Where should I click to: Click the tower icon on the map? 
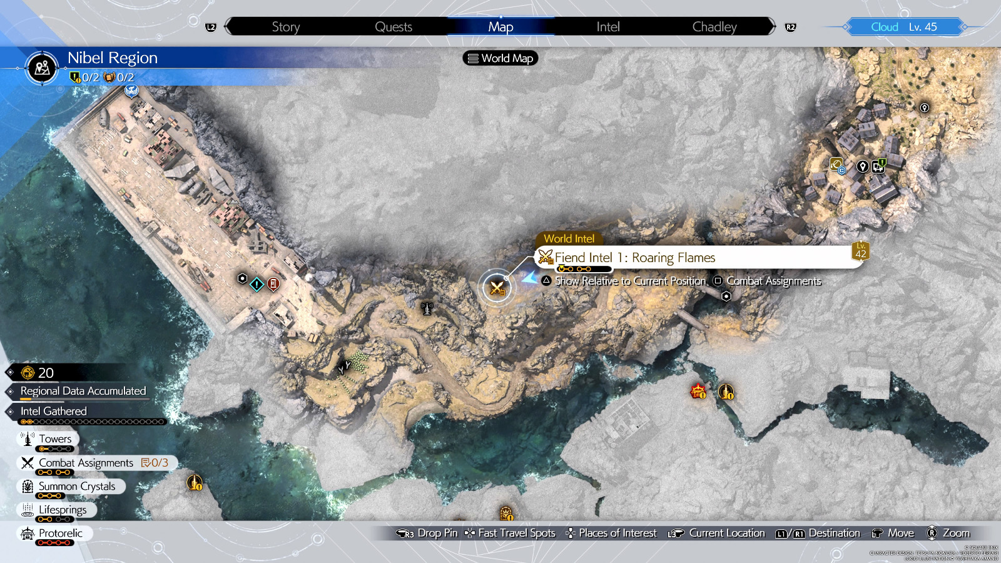(427, 308)
